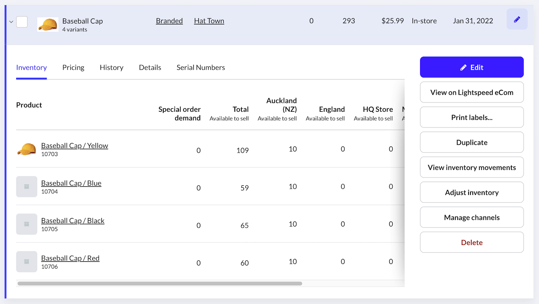Open the Hat Town supplier link
This screenshot has height=304, width=539.
209,21
